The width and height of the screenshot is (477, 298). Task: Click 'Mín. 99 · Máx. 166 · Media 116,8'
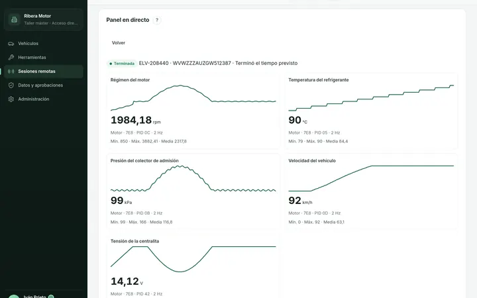142,223
